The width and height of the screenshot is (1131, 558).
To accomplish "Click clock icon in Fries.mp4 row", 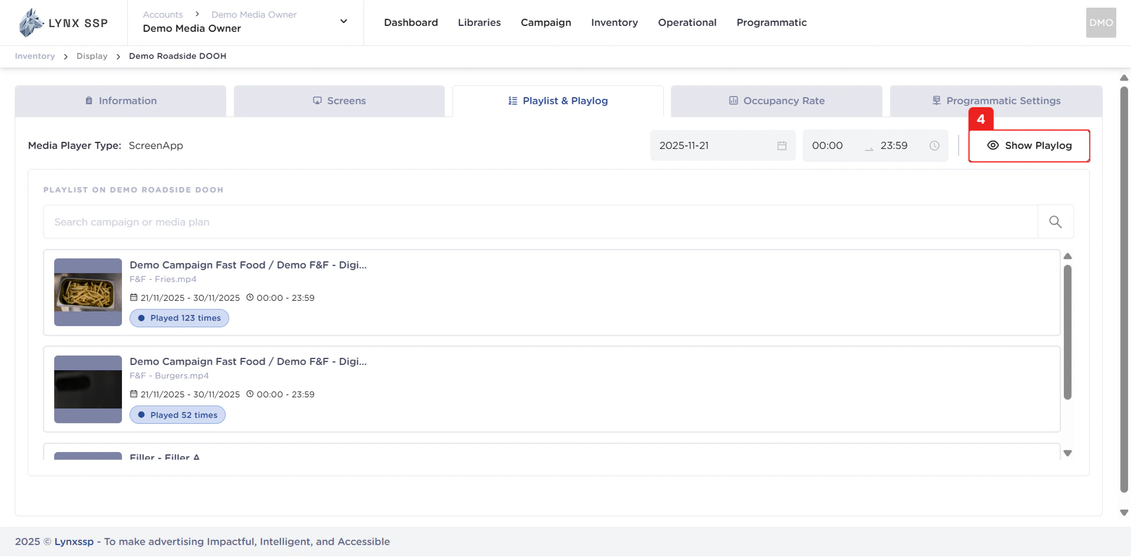I will tap(250, 297).
